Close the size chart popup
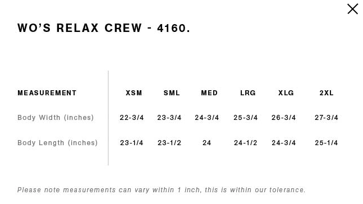Screen dimensions: 363x204 (x=352, y=9)
